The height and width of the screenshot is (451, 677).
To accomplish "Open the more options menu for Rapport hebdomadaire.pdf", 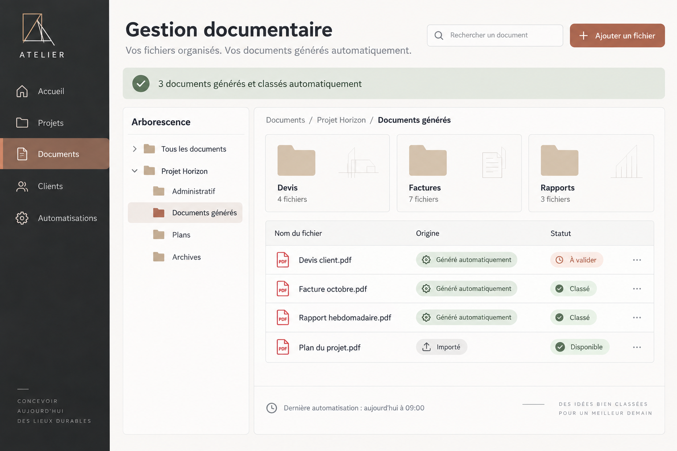I will point(637,318).
